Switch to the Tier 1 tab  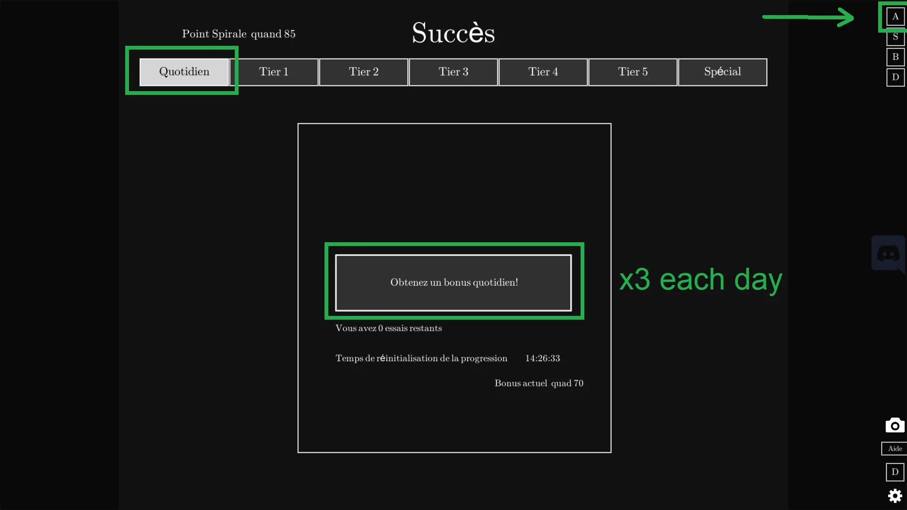pyautogui.click(x=274, y=72)
